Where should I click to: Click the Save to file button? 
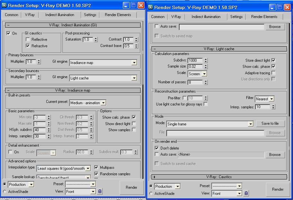point(270,123)
